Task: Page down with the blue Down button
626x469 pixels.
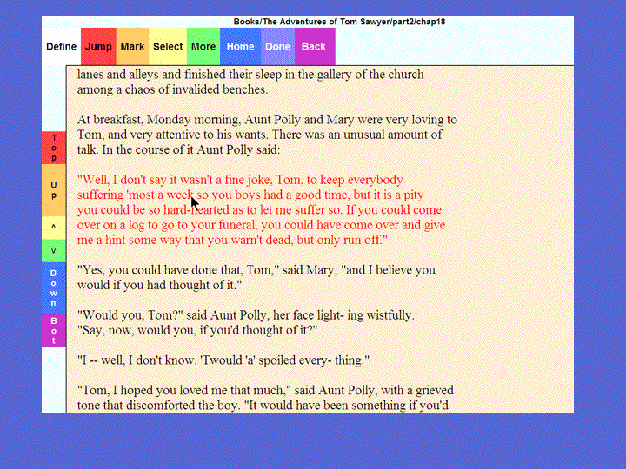Action: tap(54, 287)
